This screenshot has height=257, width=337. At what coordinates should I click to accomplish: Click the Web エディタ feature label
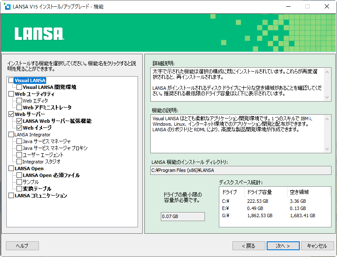point(35,101)
